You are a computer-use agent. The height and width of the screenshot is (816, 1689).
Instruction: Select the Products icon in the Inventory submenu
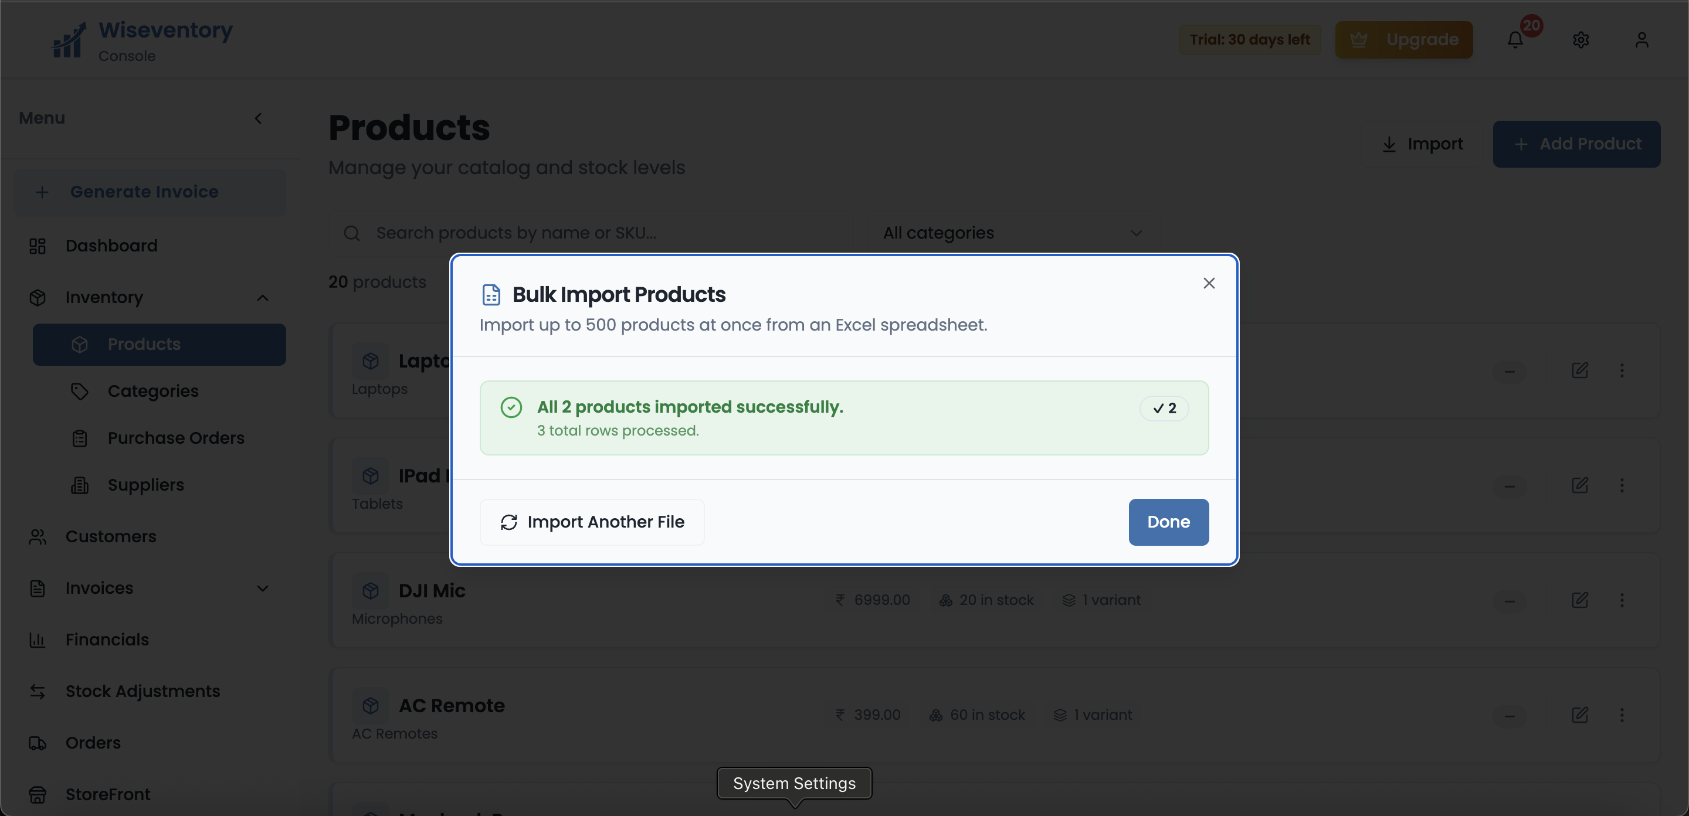(80, 344)
